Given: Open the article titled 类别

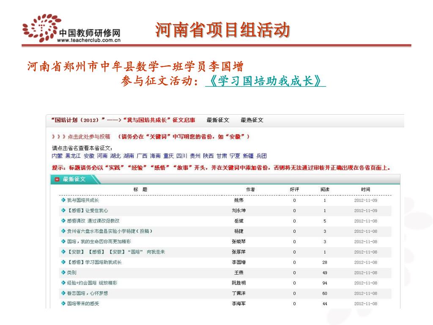Looking at the screenshot, I should pos(71,273).
